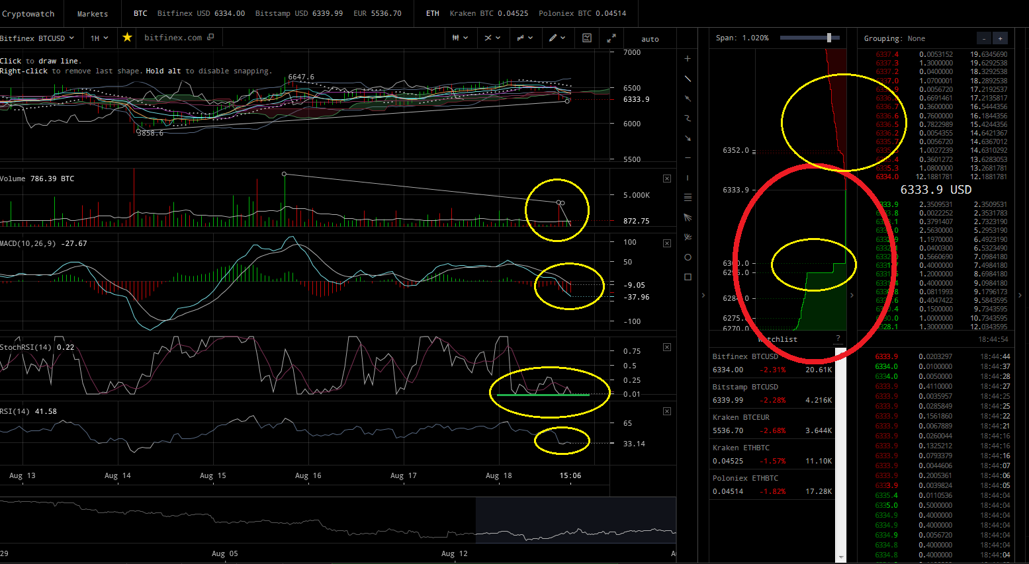Screen dimensions: 1029x564
Task: Select the trend line drawing tool
Action: pos(688,79)
